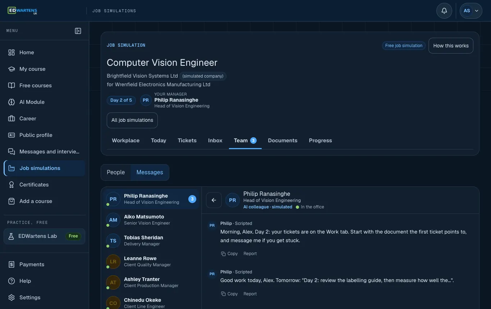The width and height of the screenshot is (491, 309).
Task: Open Add a course in sidebar
Action: [x=45, y=201]
